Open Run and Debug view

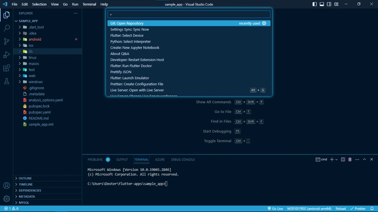pos(7,55)
